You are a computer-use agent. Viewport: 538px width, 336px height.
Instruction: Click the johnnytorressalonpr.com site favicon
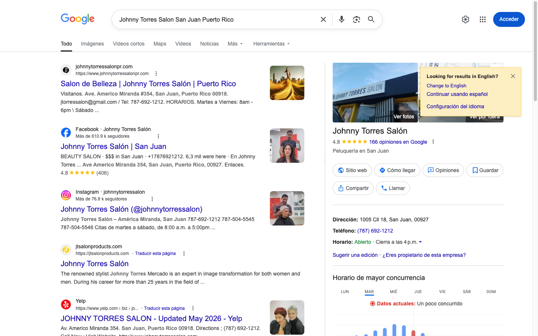point(66,70)
